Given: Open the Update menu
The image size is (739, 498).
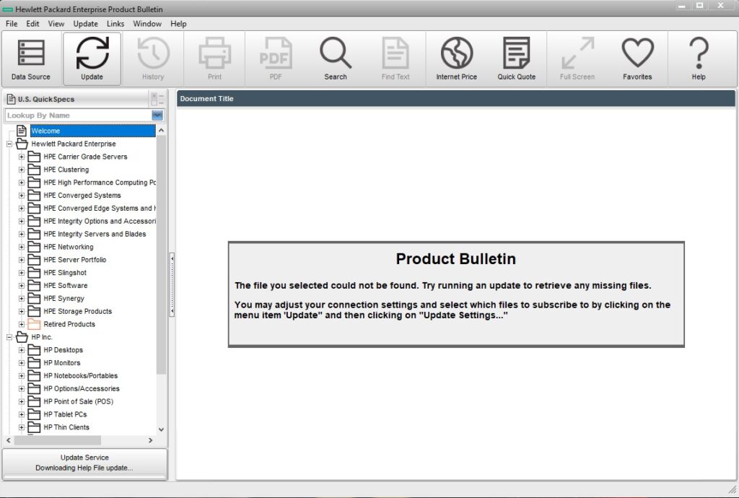Looking at the screenshot, I should coord(85,24).
